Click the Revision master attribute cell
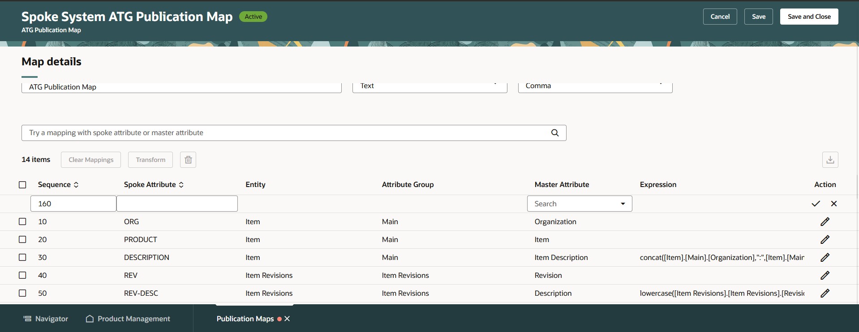The height and width of the screenshot is (332, 859). [x=548, y=275]
